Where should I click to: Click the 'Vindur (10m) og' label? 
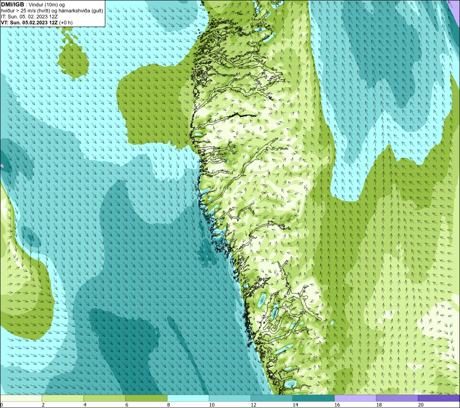(x=46, y=5)
